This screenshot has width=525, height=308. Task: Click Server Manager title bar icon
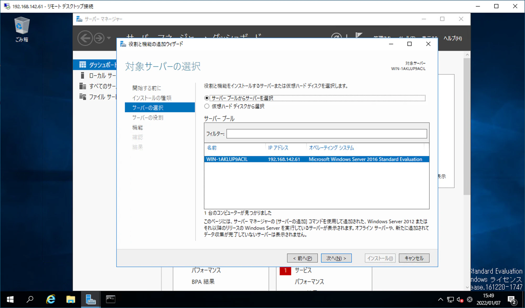coord(79,19)
